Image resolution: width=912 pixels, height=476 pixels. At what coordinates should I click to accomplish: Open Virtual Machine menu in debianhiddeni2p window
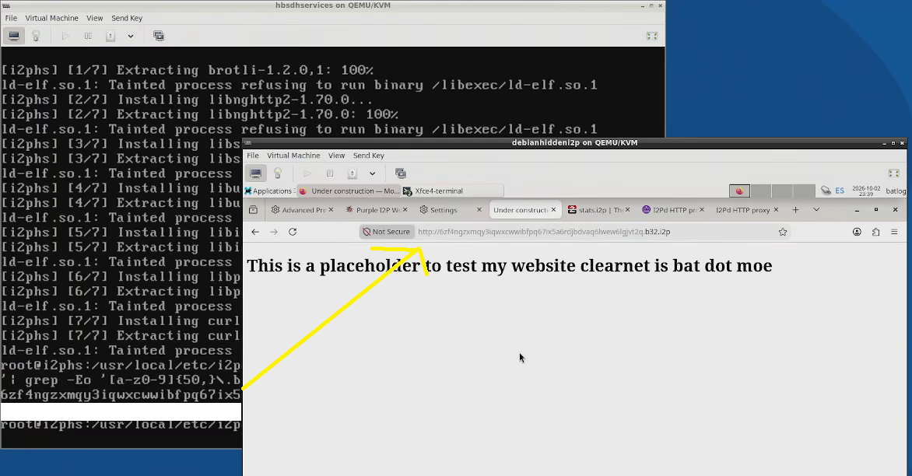click(293, 156)
